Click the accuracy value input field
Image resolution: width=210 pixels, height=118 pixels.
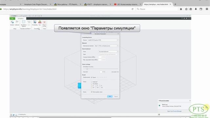102,72
